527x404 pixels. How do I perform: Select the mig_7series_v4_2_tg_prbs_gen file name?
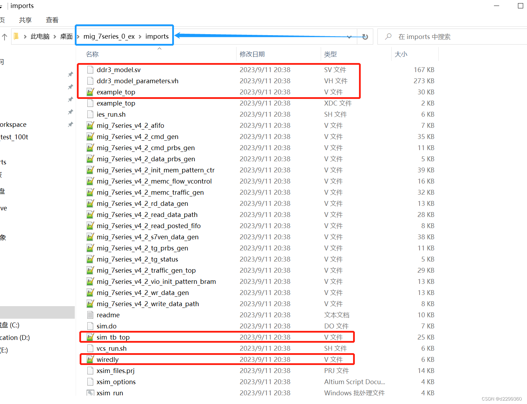point(142,248)
